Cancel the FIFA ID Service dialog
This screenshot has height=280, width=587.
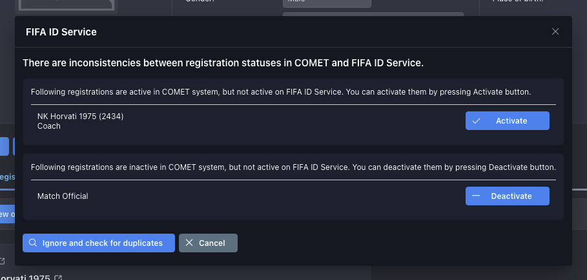click(x=208, y=243)
